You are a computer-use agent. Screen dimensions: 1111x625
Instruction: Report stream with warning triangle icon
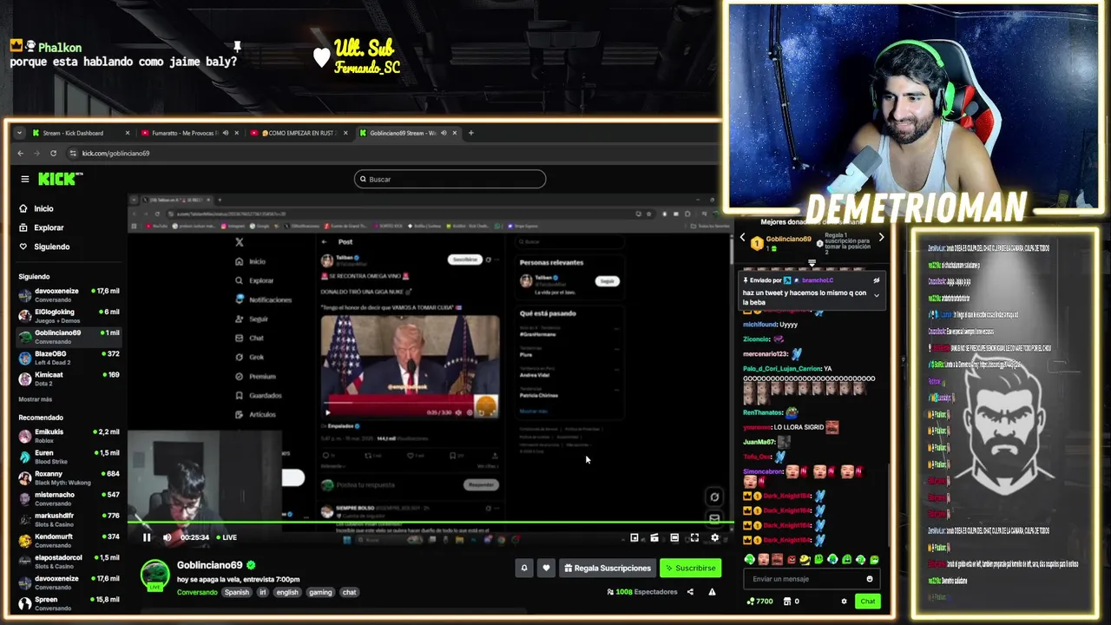pyautogui.click(x=712, y=592)
